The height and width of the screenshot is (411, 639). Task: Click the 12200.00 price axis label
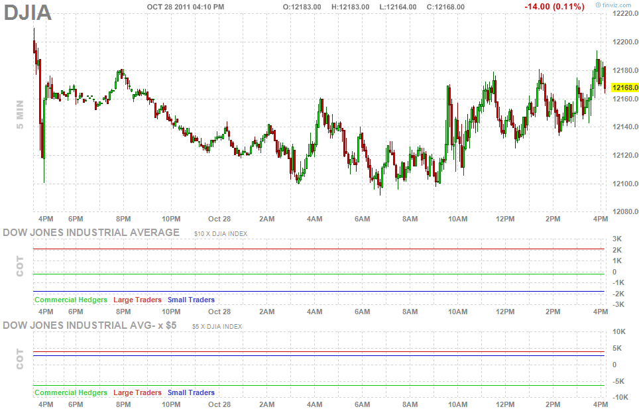(626, 42)
